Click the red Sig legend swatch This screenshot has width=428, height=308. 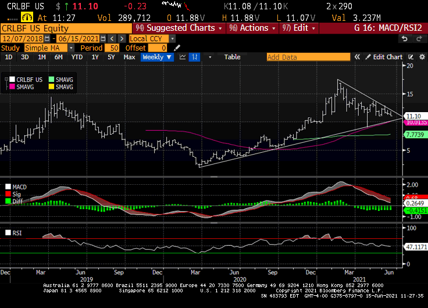click(8, 194)
